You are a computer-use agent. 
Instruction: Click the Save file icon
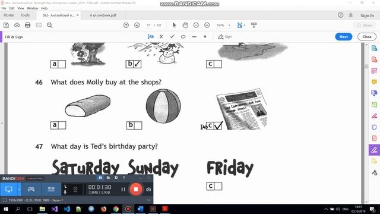pos(6,25)
